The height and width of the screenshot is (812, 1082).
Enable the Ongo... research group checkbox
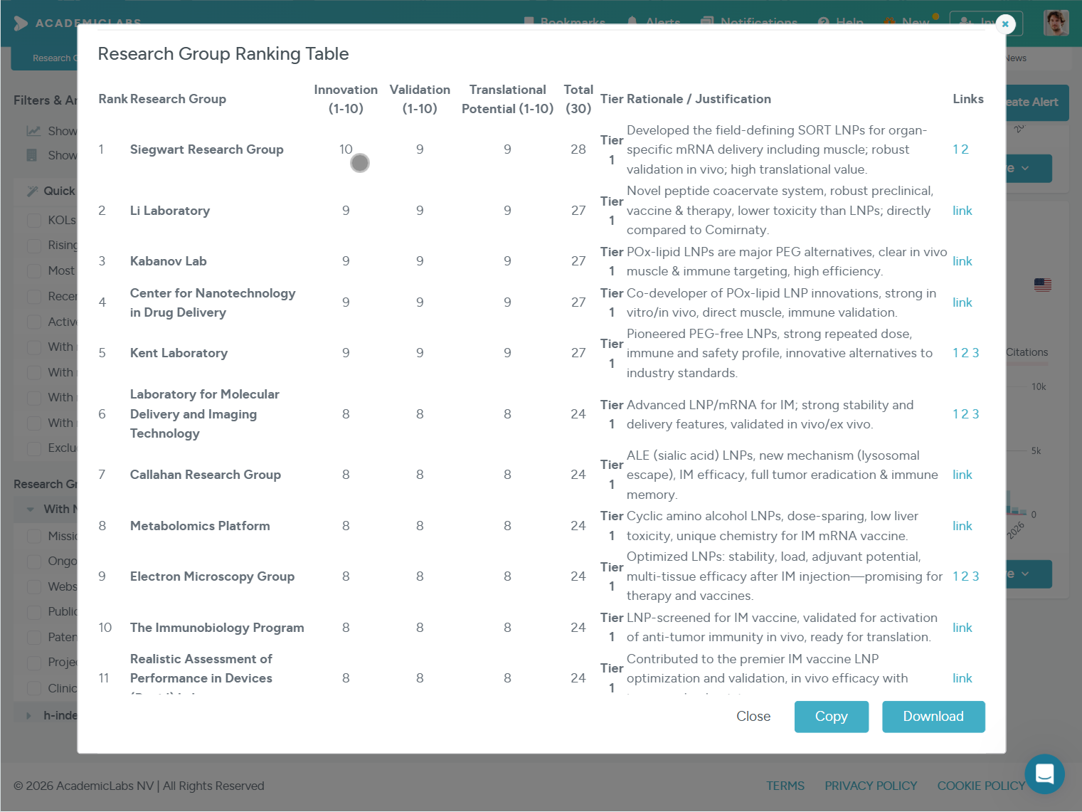pos(33,561)
